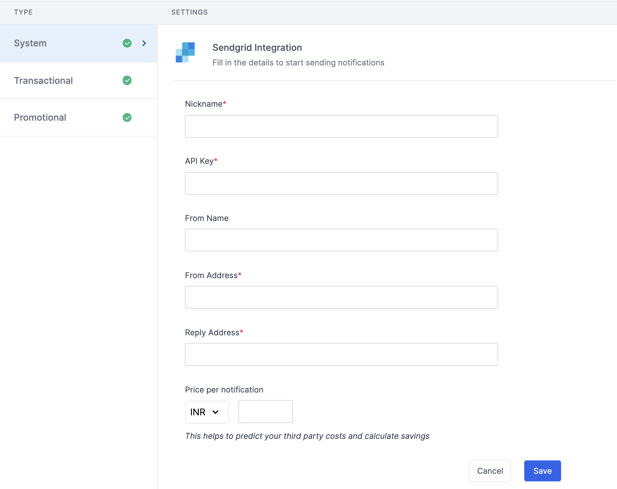Click the TYPE column header
This screenshot has width=617, height=489.
pyautogui.click(x=23, y=12)
